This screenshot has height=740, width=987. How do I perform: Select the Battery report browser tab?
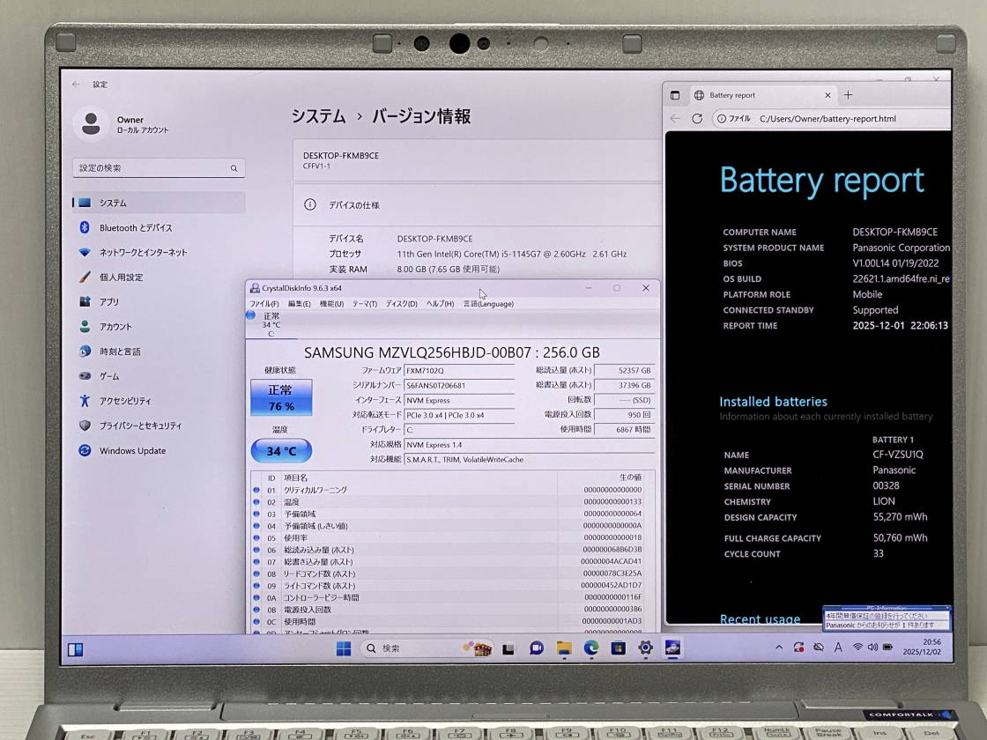tap(749, 95)
